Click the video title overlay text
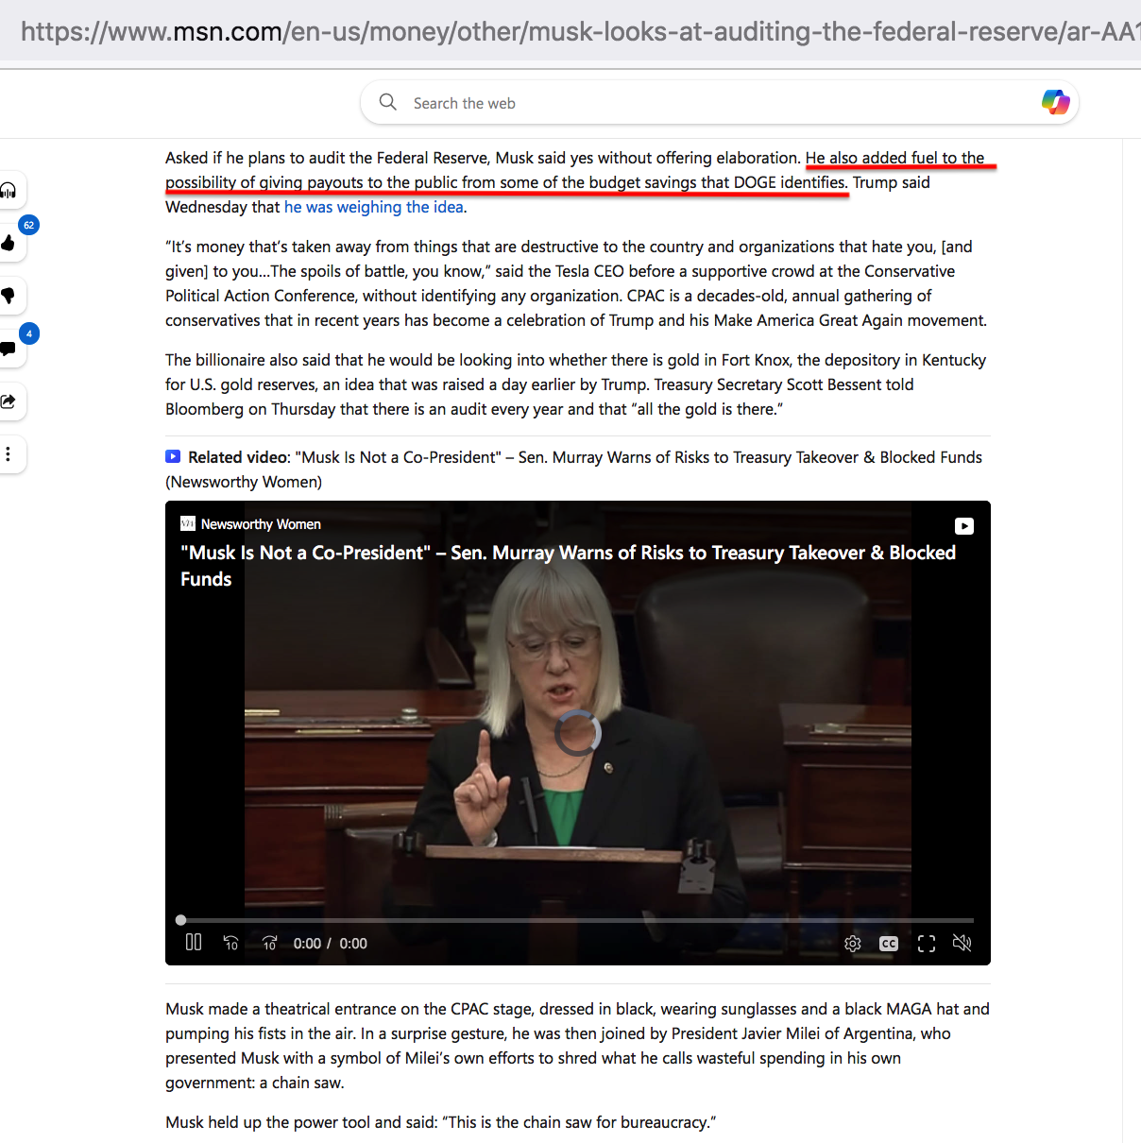Viewport: 1141px width, 1143px height. coord(568,566)
